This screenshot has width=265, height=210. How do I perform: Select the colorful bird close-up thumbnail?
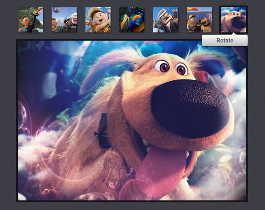click(132, 20)
